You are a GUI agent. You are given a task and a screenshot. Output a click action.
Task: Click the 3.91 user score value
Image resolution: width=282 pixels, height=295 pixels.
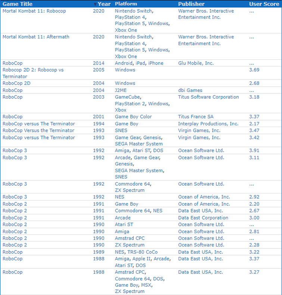254,150
